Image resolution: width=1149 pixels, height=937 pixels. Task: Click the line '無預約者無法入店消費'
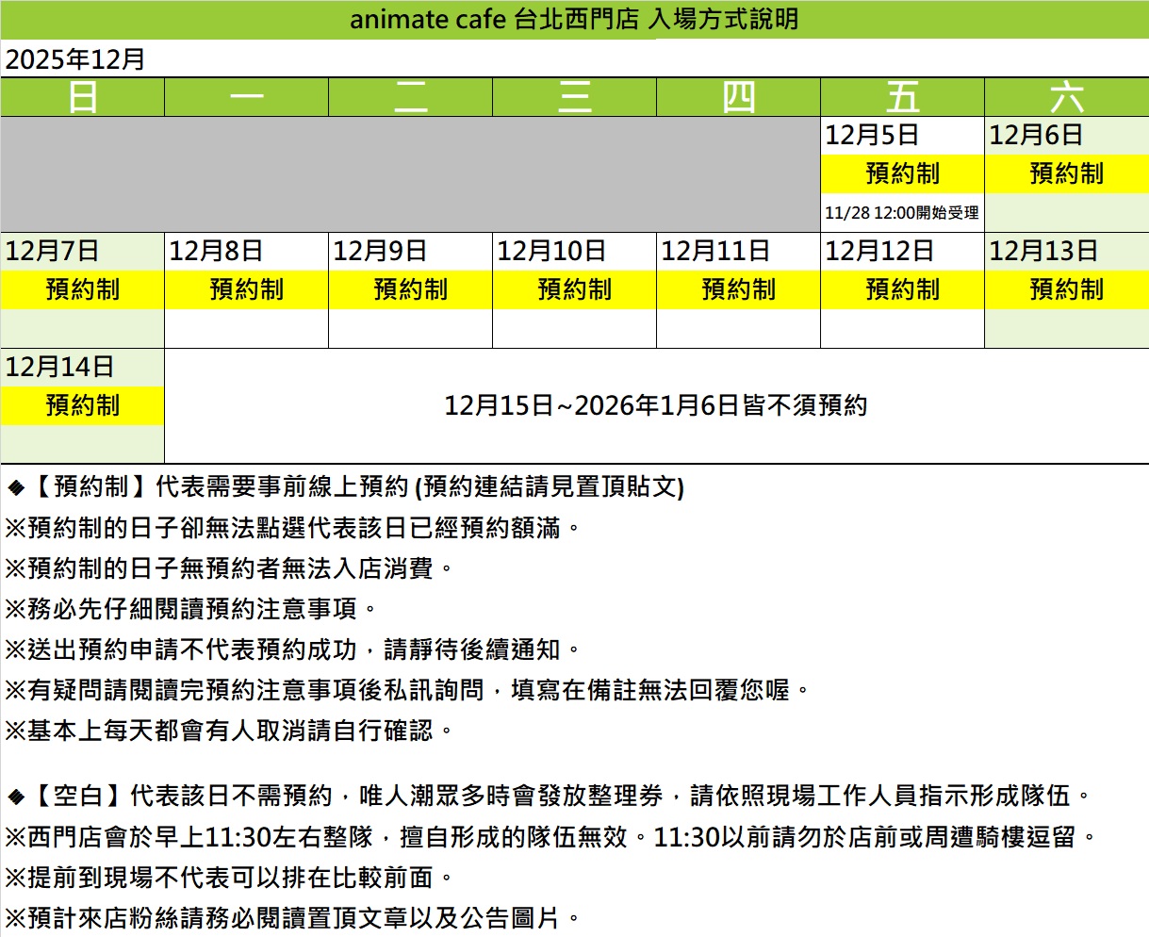(x=229, y=568)
